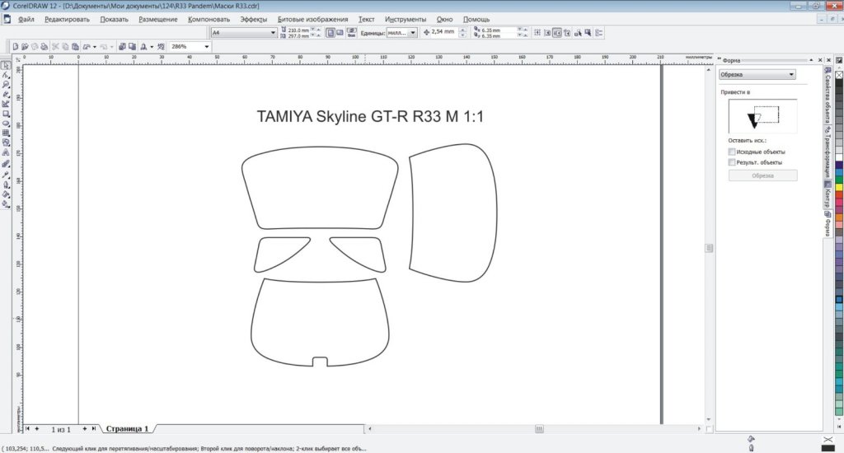The width and height of the screenshot is (844, 453).
Task: Open the 'Эффекты' menu
Action: (253, 19)
